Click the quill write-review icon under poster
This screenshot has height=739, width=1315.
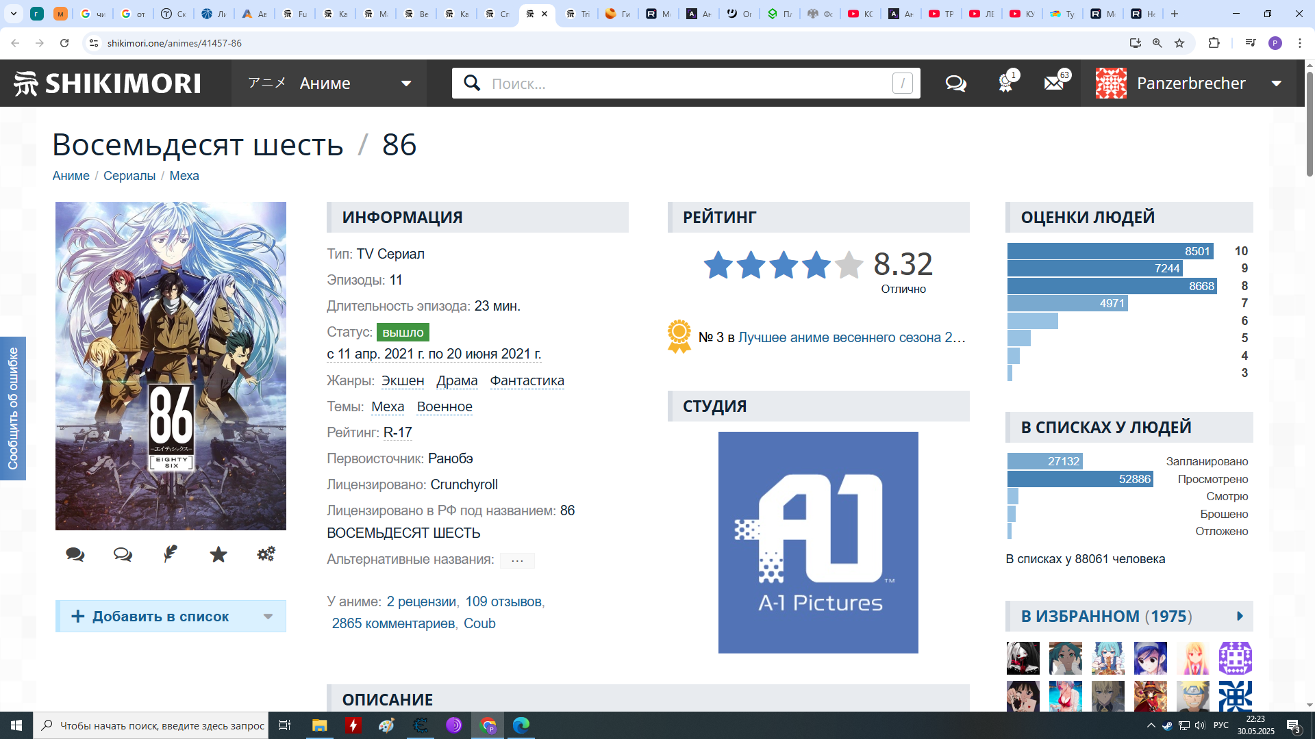[171, 554]
